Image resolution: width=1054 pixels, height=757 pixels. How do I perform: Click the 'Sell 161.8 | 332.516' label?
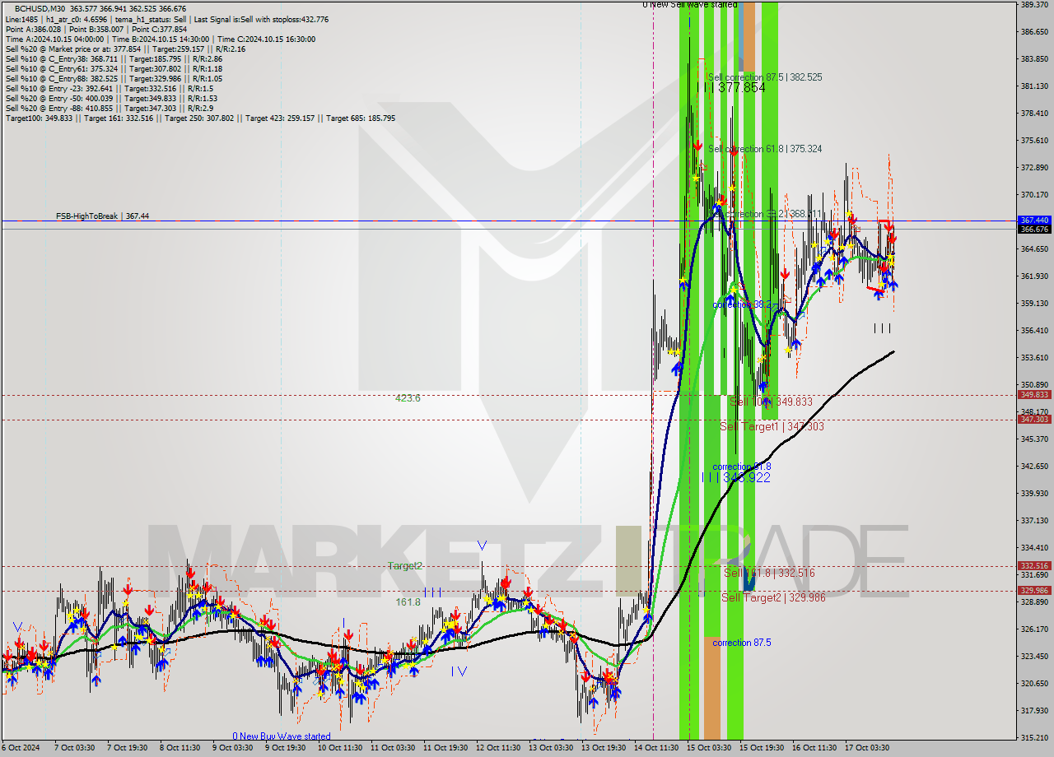(x=769, y=573)
